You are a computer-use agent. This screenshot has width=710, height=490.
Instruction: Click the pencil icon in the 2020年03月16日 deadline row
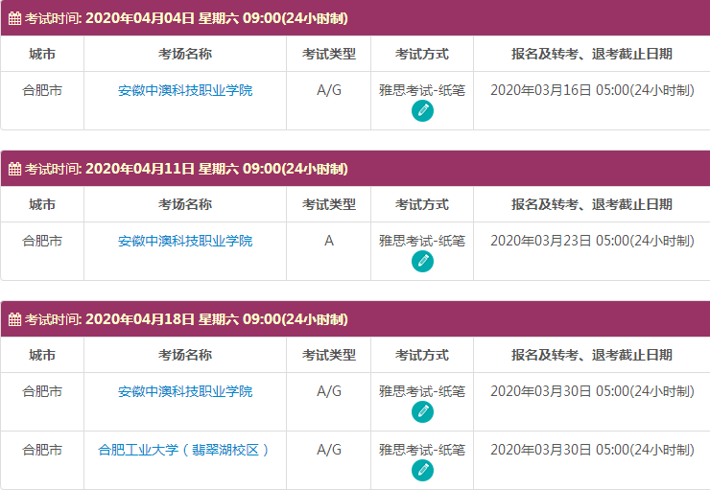pos(422,111)
